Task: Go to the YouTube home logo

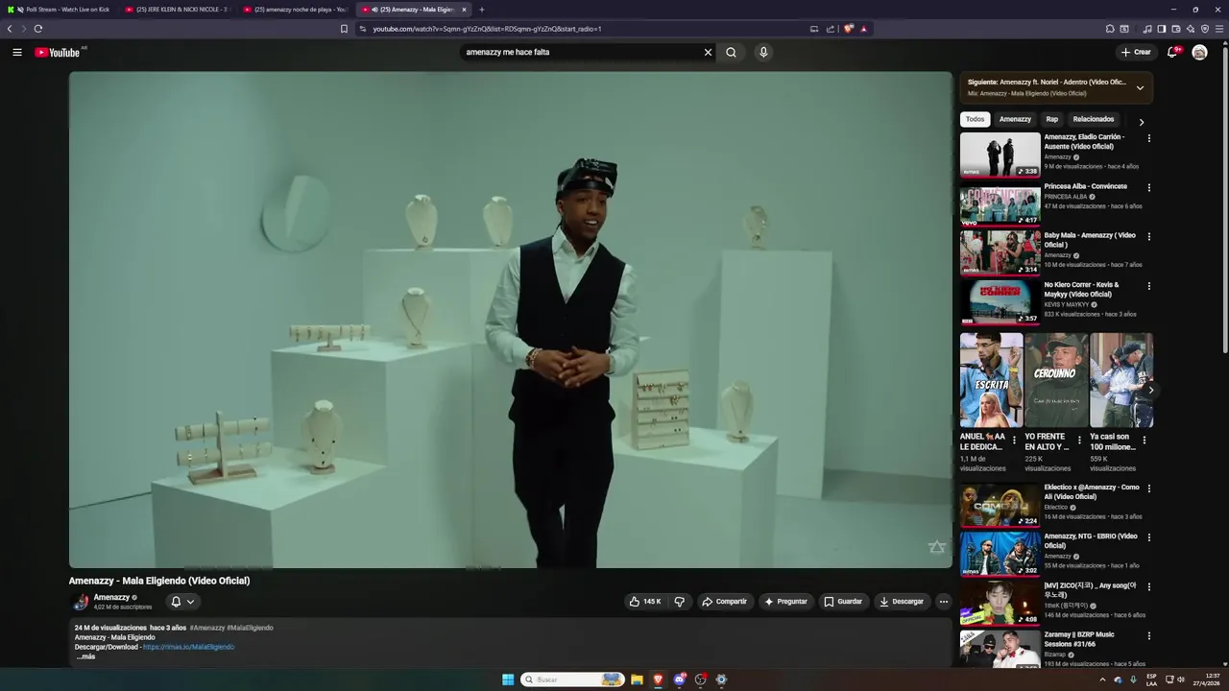Action: coord(58,52)
